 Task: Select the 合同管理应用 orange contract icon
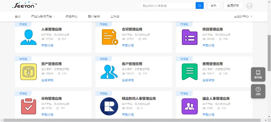pos(109,37)
